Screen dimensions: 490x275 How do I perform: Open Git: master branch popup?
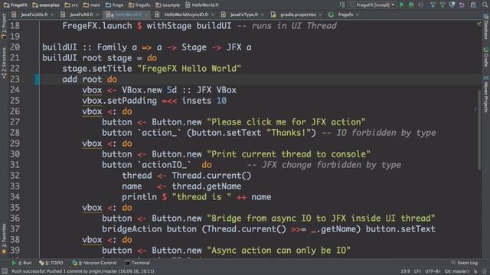point(457,271)
